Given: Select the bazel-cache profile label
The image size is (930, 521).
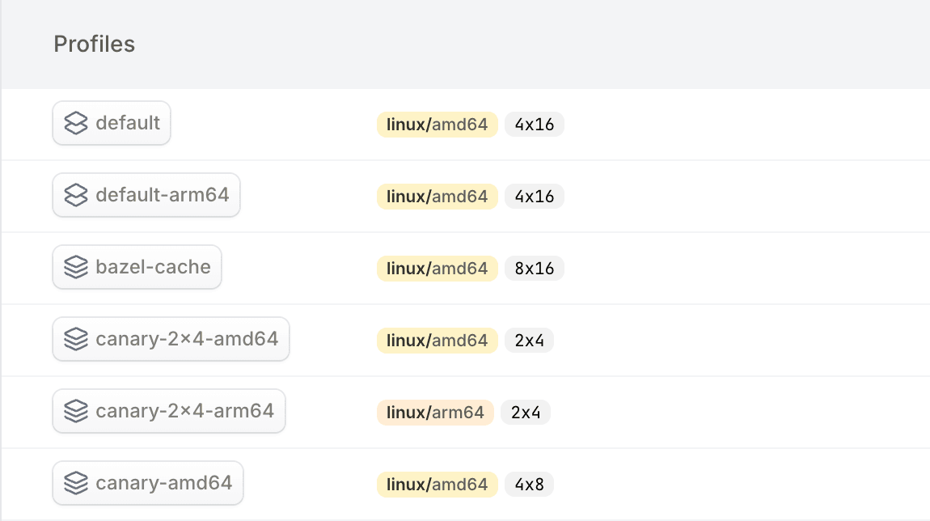Looking at the screenshot, I should click(153, 267).
